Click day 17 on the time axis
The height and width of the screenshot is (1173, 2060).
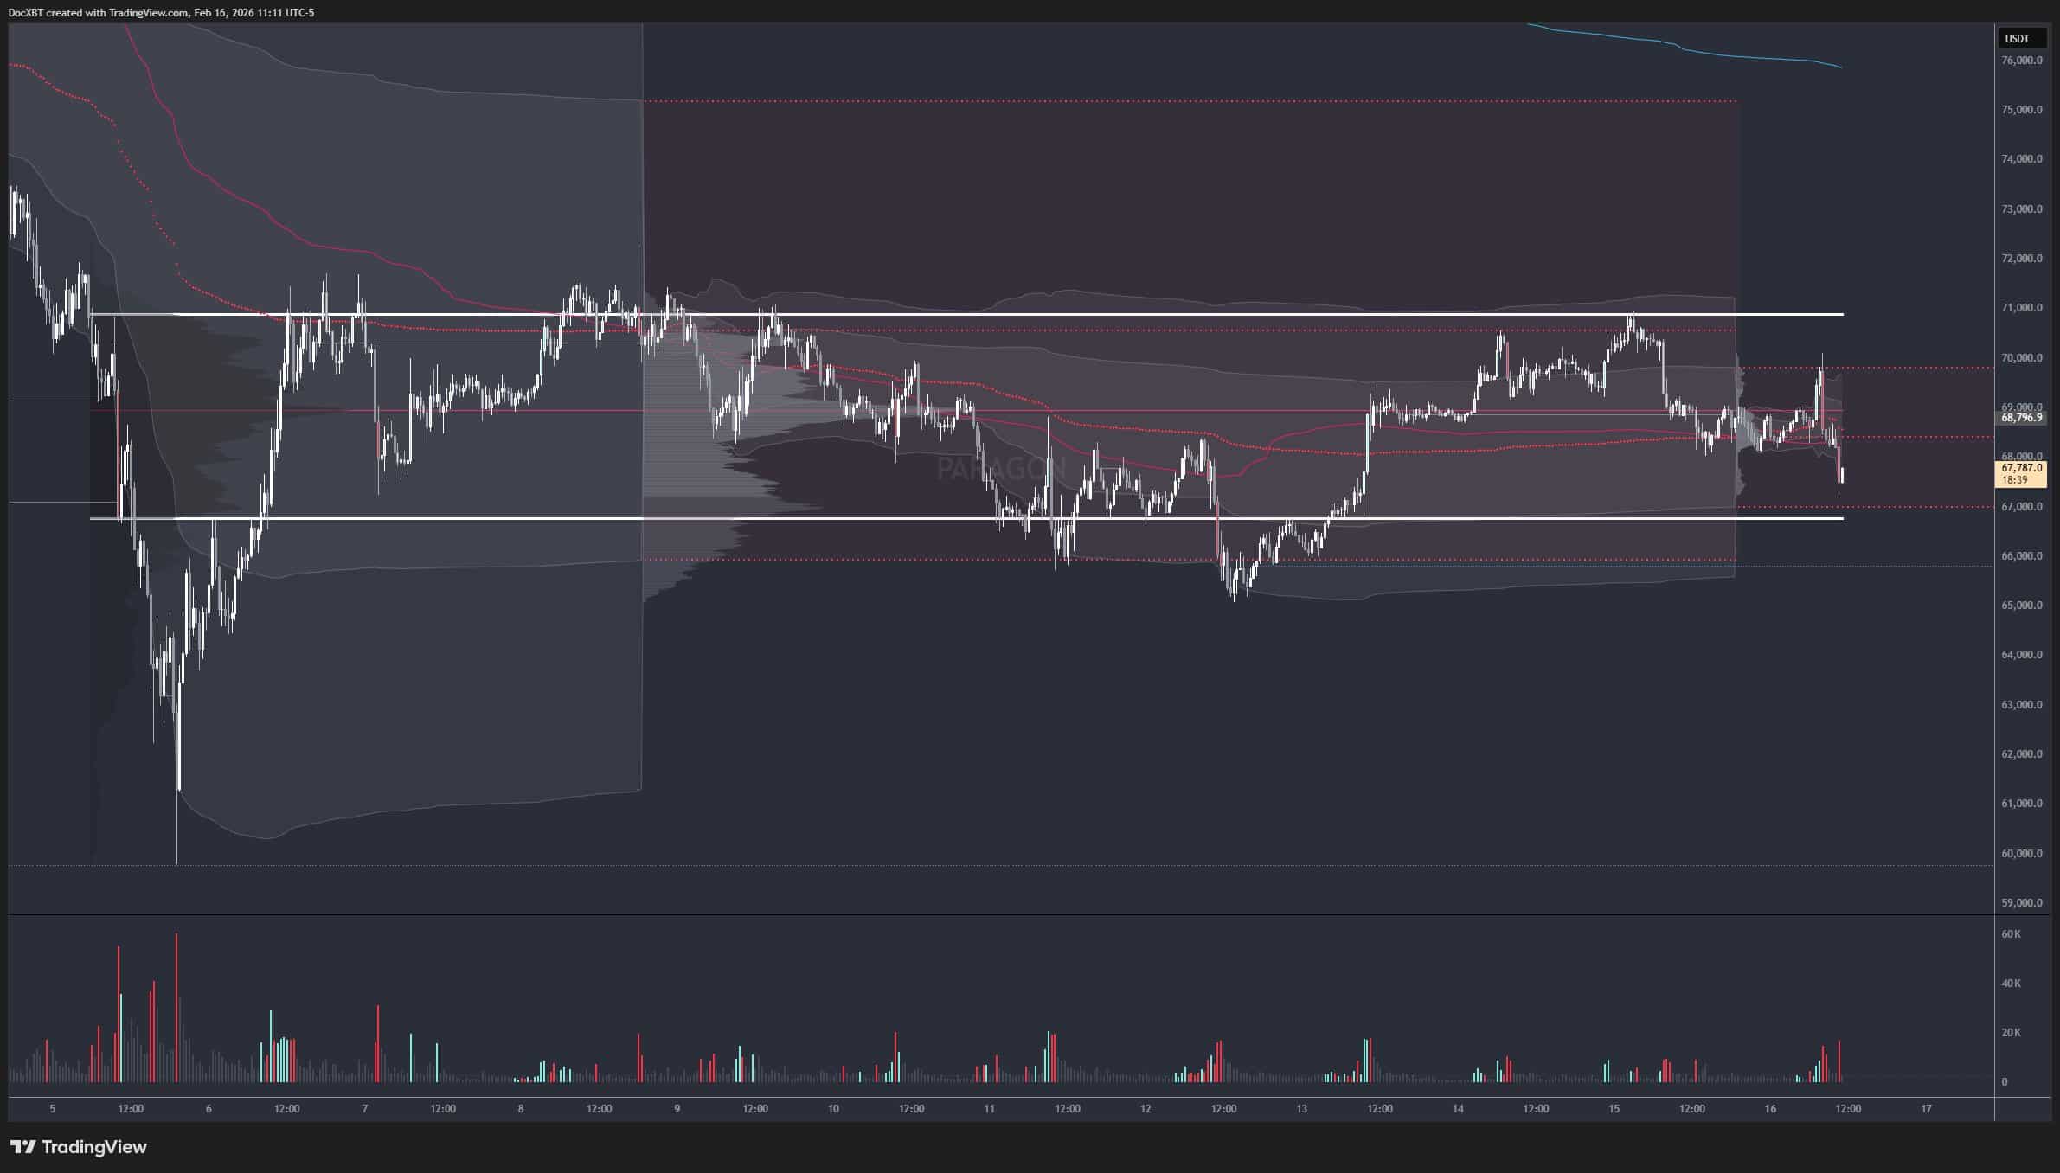click(x=1926, y=1109)
